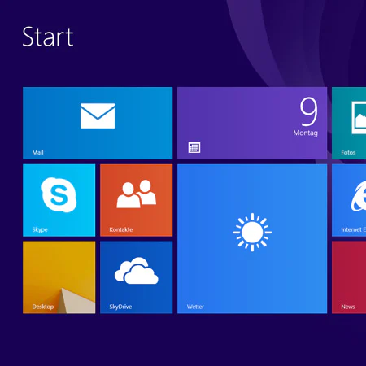
Task: Open the Desktop tile
Action: [x=59, y=277]
